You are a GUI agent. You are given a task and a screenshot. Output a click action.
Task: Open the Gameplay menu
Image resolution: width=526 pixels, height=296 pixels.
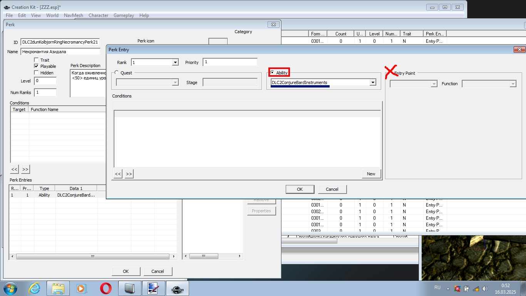tap(124, 15)
